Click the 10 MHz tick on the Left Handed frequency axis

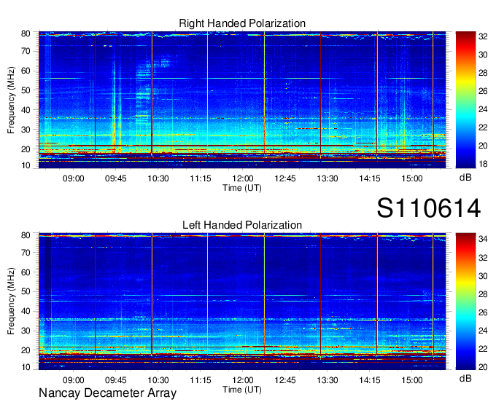pos(26,367)
